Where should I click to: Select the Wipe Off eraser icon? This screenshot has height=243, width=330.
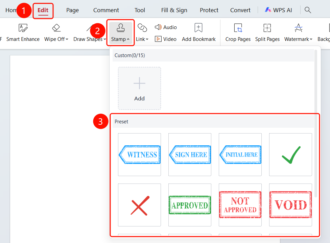[56, 28]
